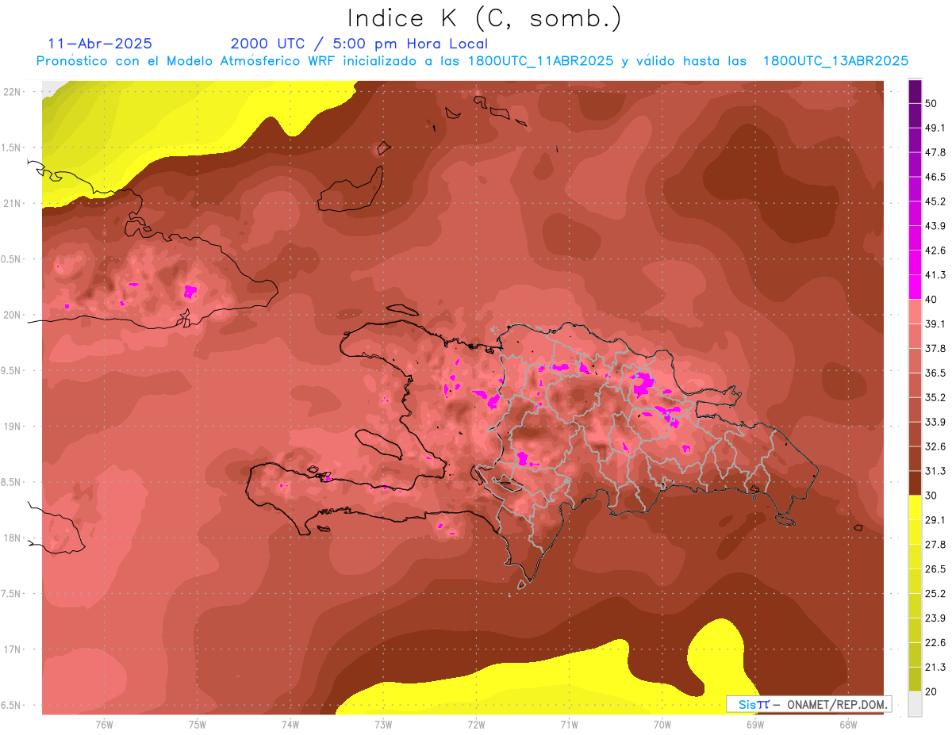Click the '71W' longitude axis label
This screenshot has width=952, height=735.
pos(569,725)
